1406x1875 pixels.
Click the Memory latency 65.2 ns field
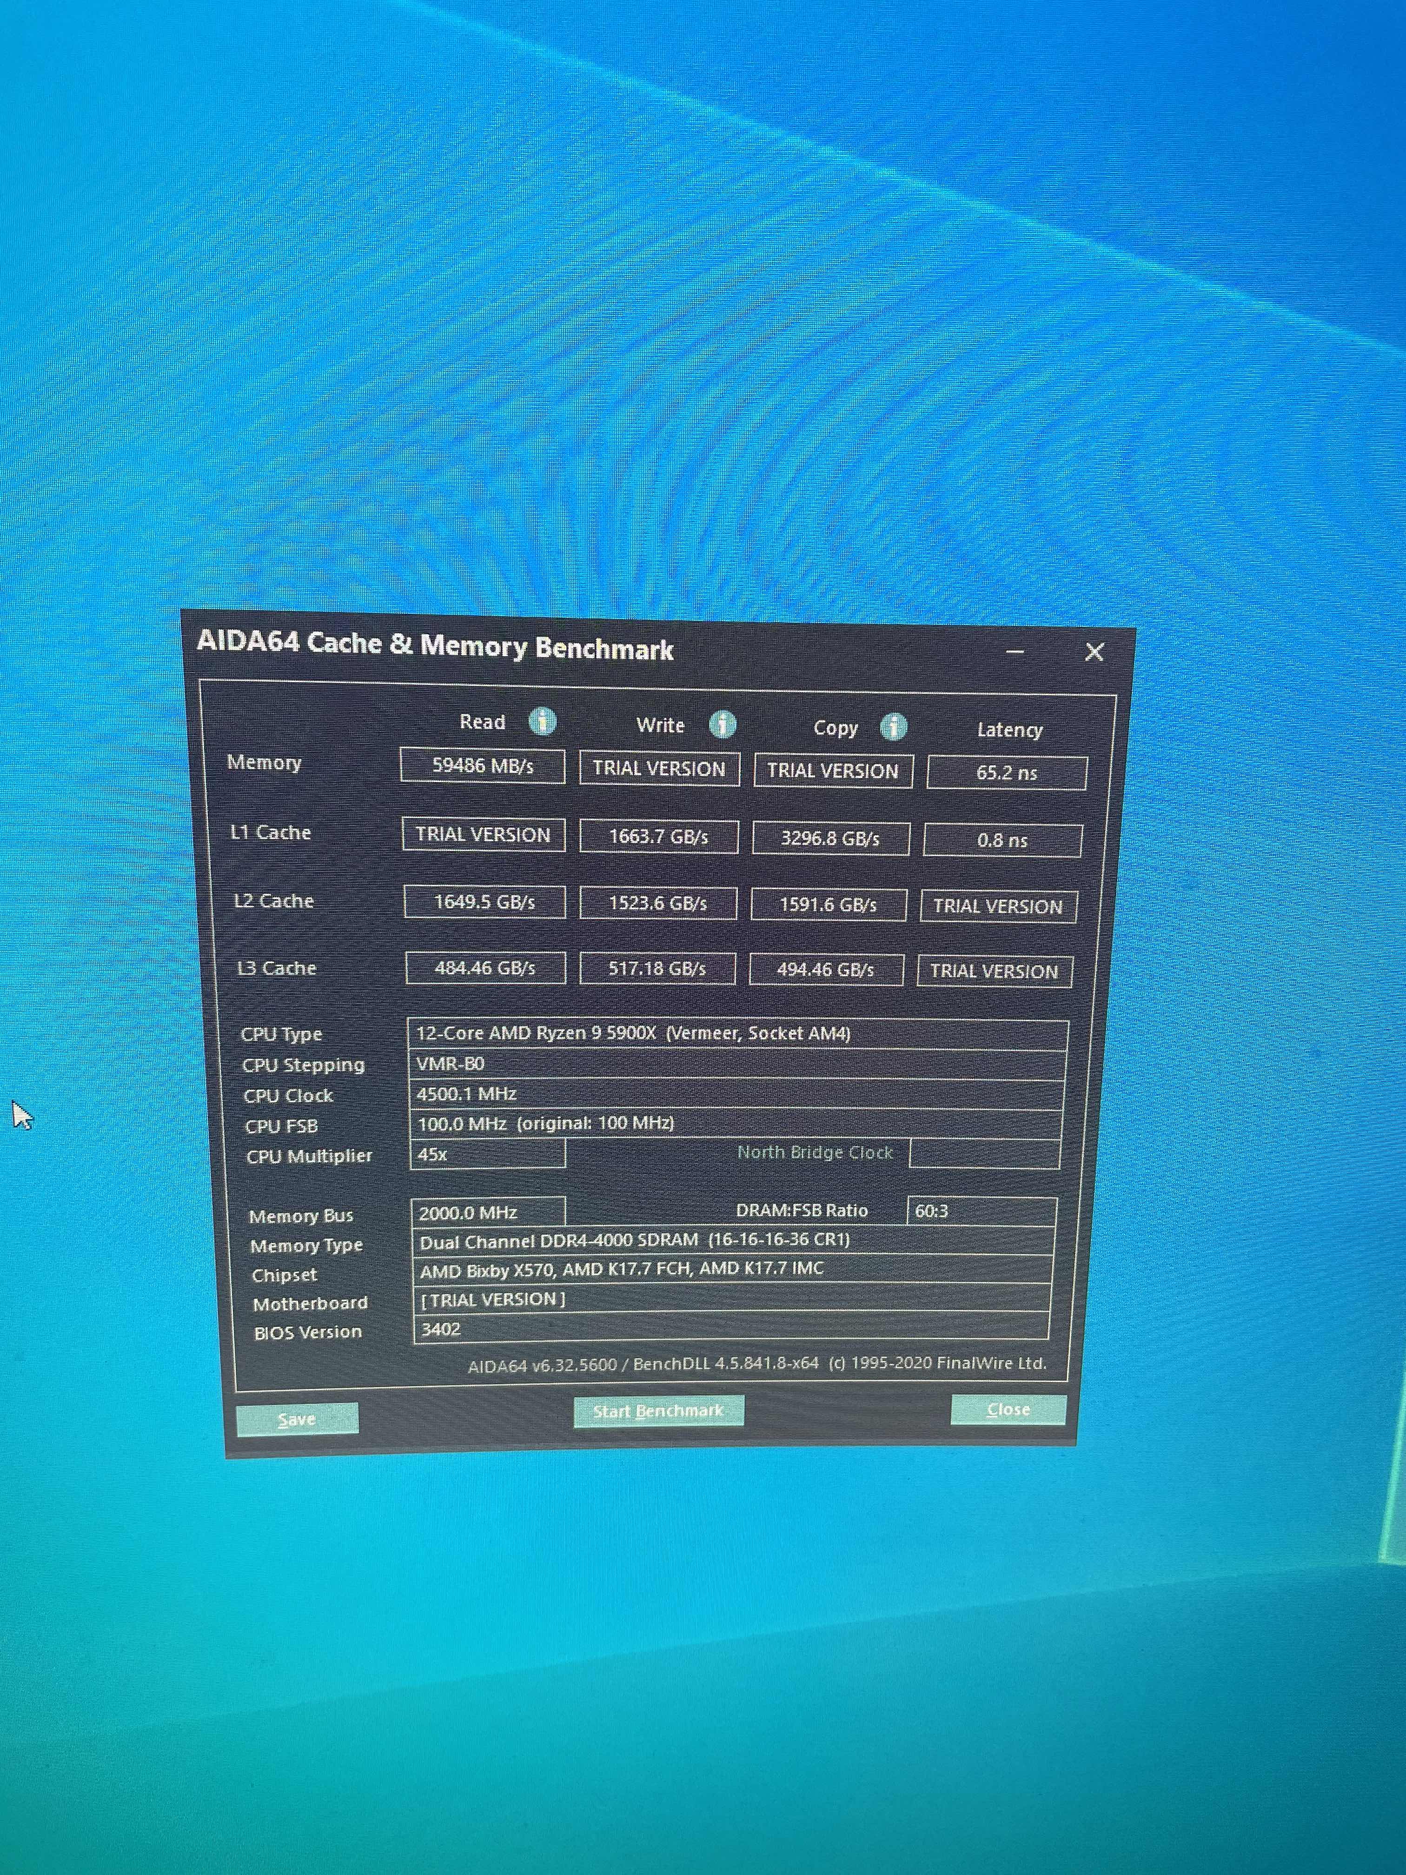pos(1006,773)
